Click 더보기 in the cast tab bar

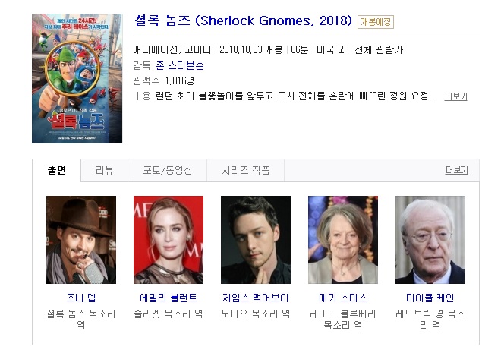coord(456,170)
